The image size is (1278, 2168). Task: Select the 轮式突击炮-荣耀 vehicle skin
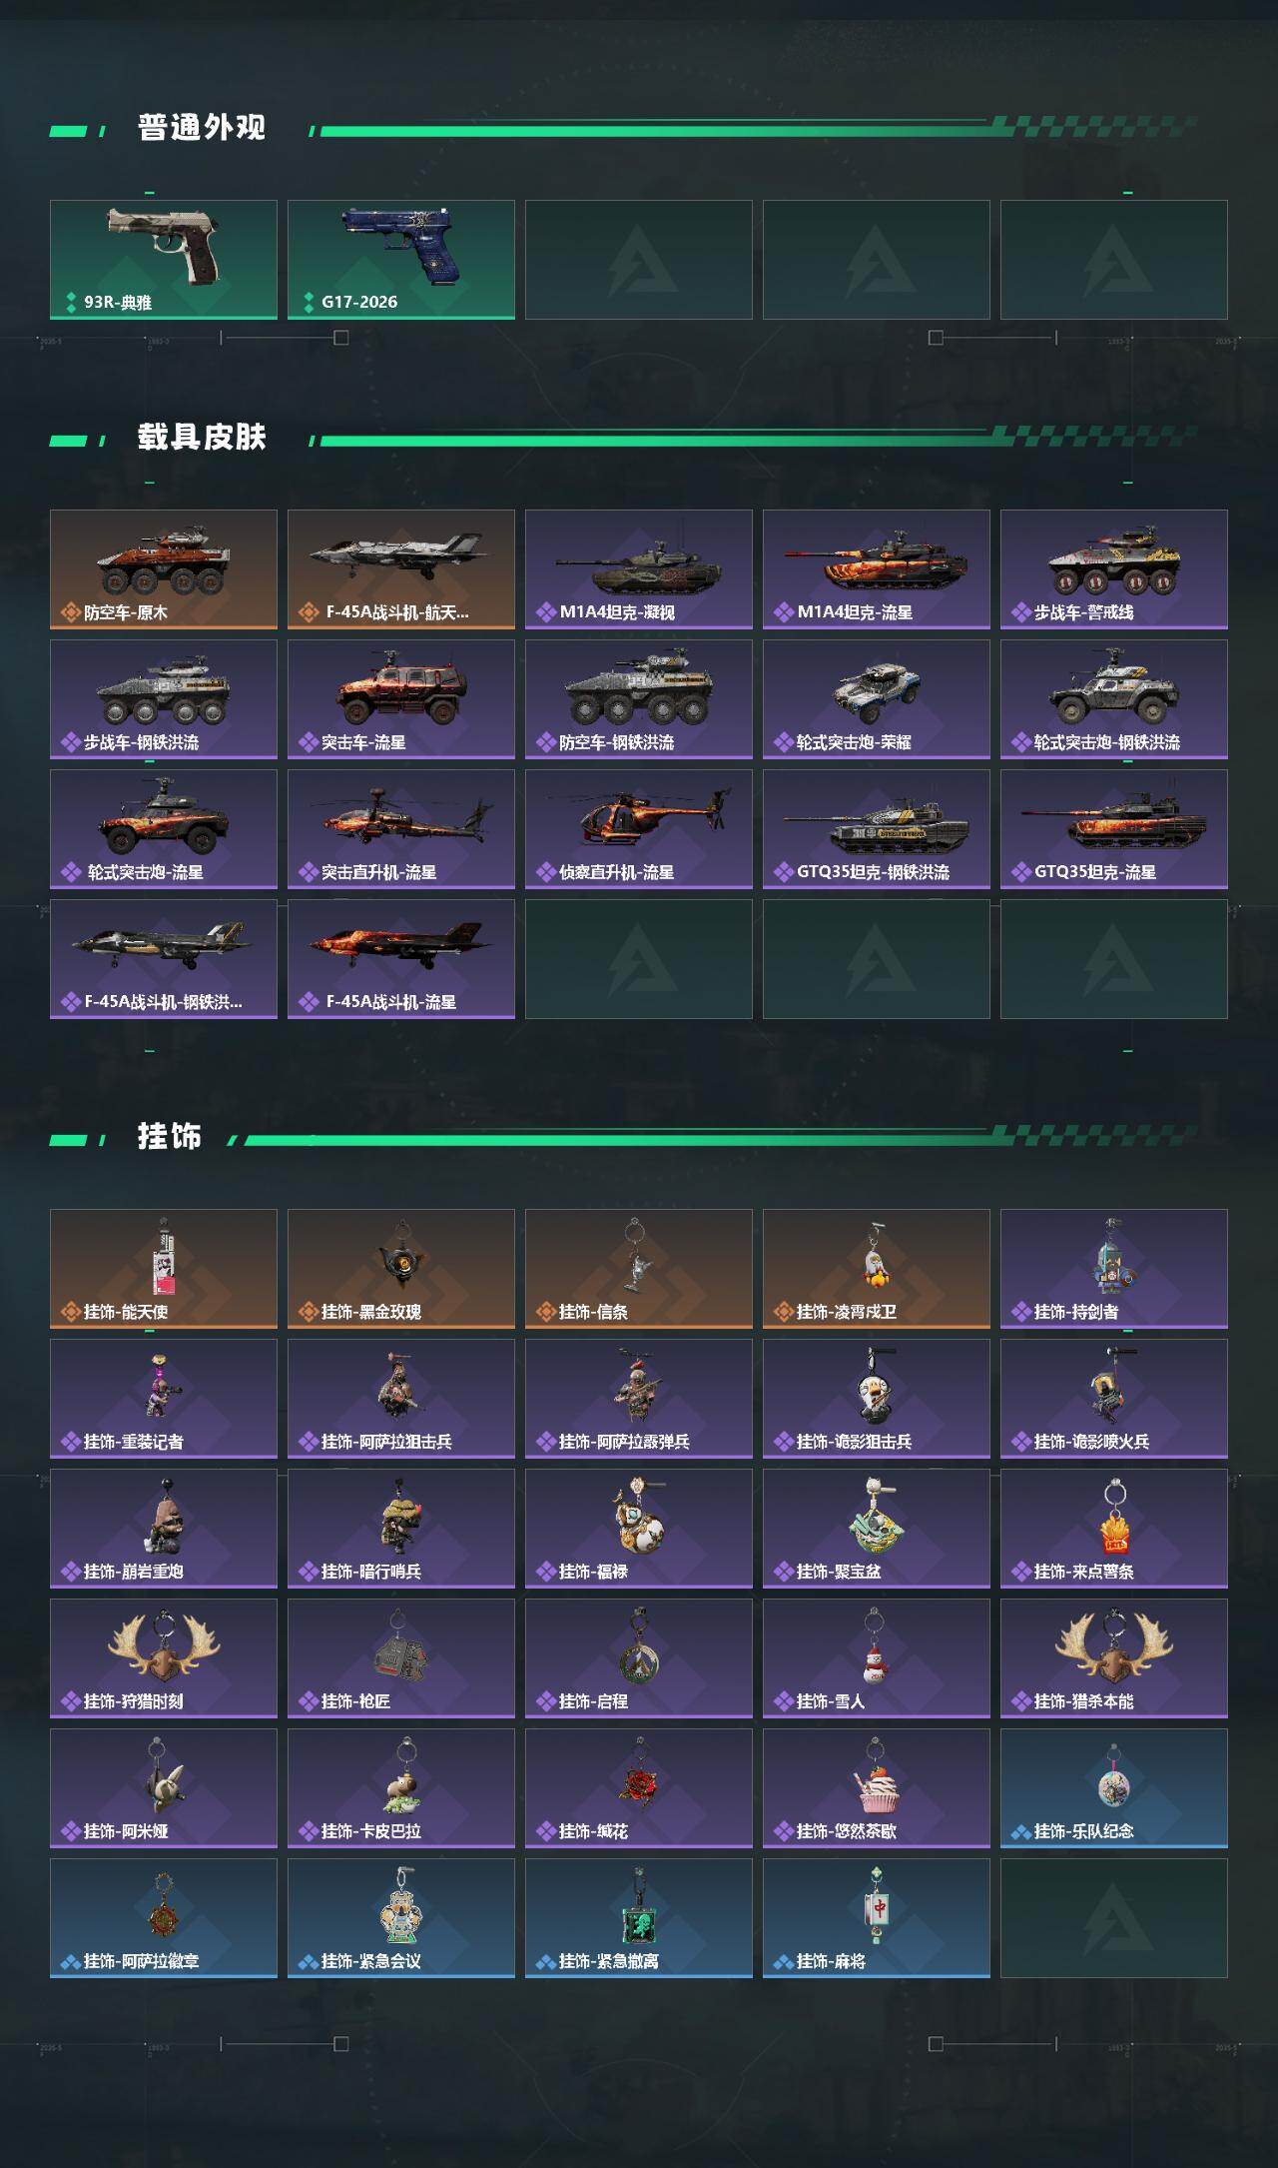tap(877, 699)
